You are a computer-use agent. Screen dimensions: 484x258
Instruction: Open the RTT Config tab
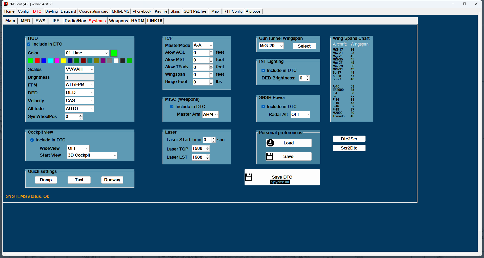233,11
